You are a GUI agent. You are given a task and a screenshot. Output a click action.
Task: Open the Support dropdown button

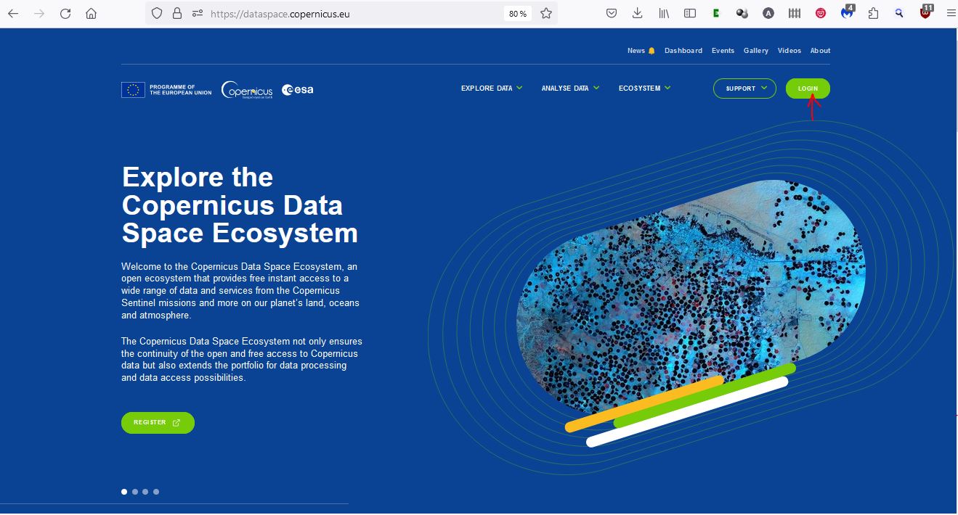pos(744,88)
